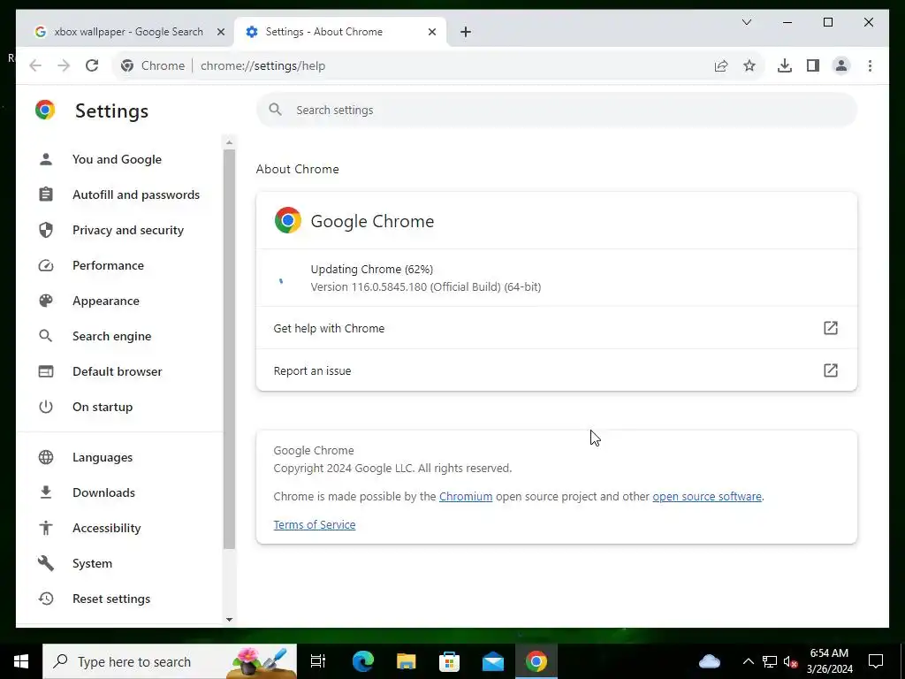The width and height of the screenshot is (905, 679).
Task: Open Appearance settings
Action: (106, 301)
